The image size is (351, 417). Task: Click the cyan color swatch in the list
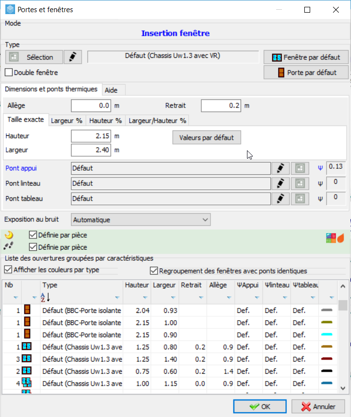327,335
